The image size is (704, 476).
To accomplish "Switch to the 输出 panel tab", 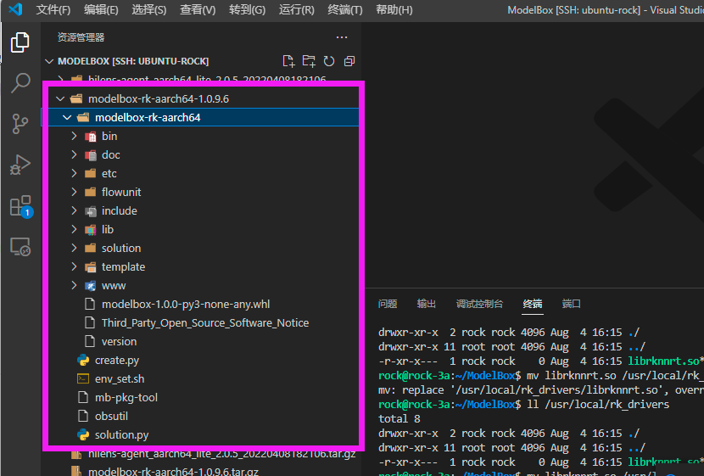I will [426, 304].
